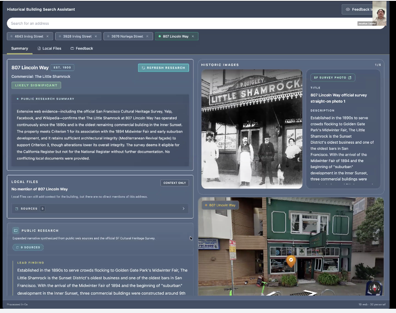Close the 4643 Irving Street chip
The width and height of the screenshot is (396, 313).
pos(47,36)
